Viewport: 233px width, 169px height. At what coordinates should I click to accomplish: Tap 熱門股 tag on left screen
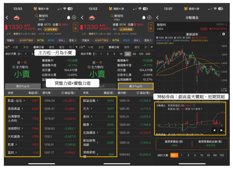40,40
